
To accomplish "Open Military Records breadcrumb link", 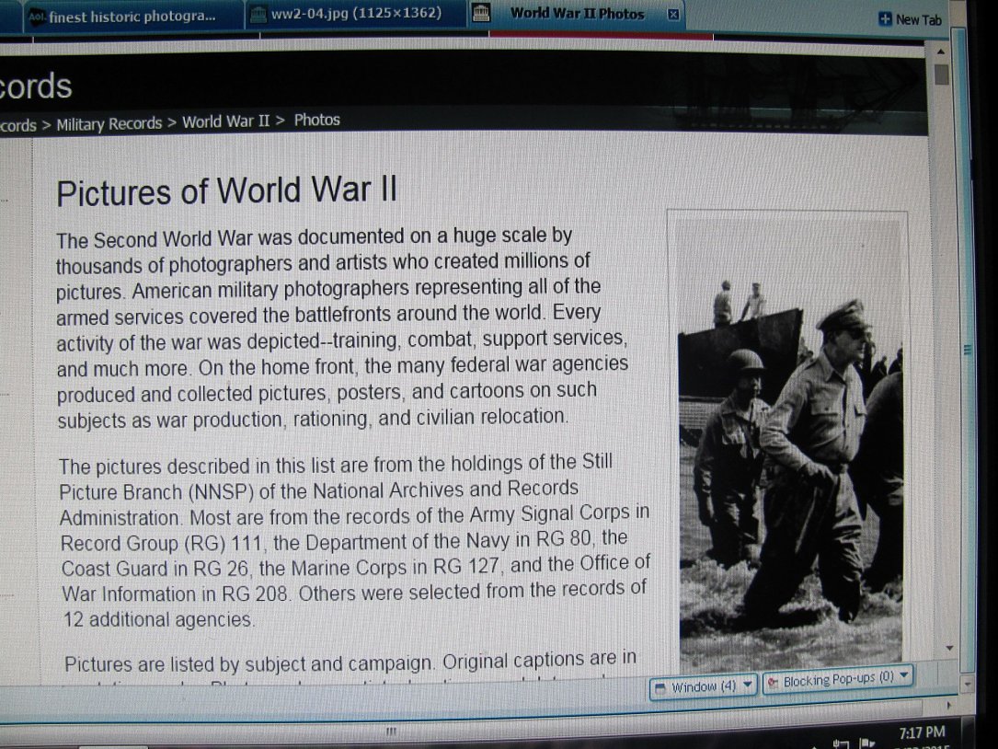I will coord(109,123).
